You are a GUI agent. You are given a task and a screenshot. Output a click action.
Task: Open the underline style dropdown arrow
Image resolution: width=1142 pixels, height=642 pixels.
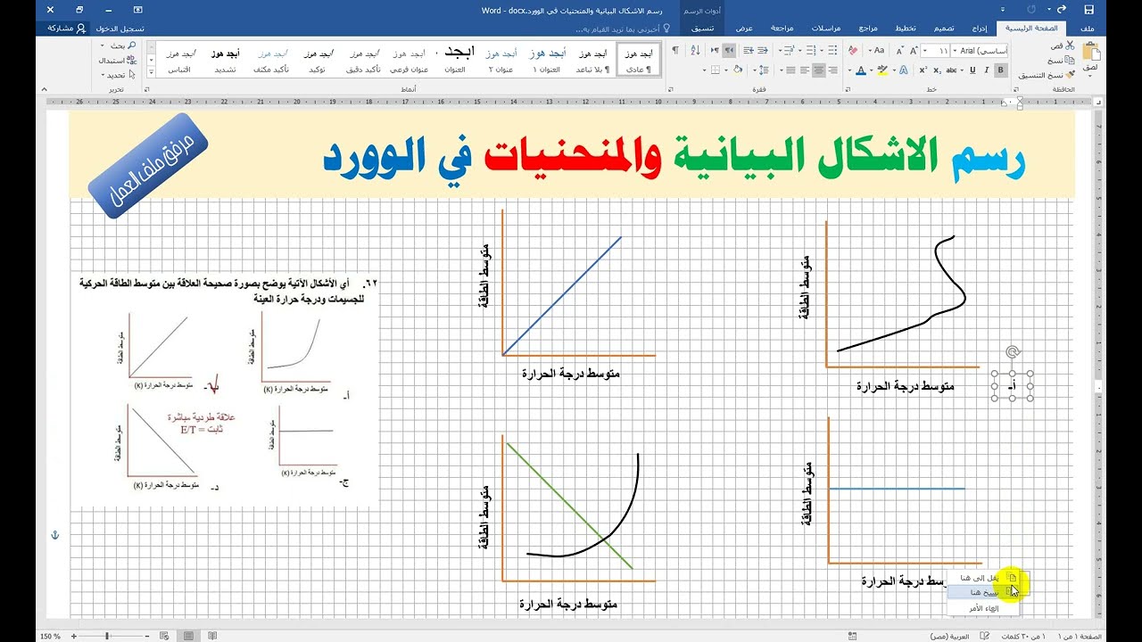[962, 70]
